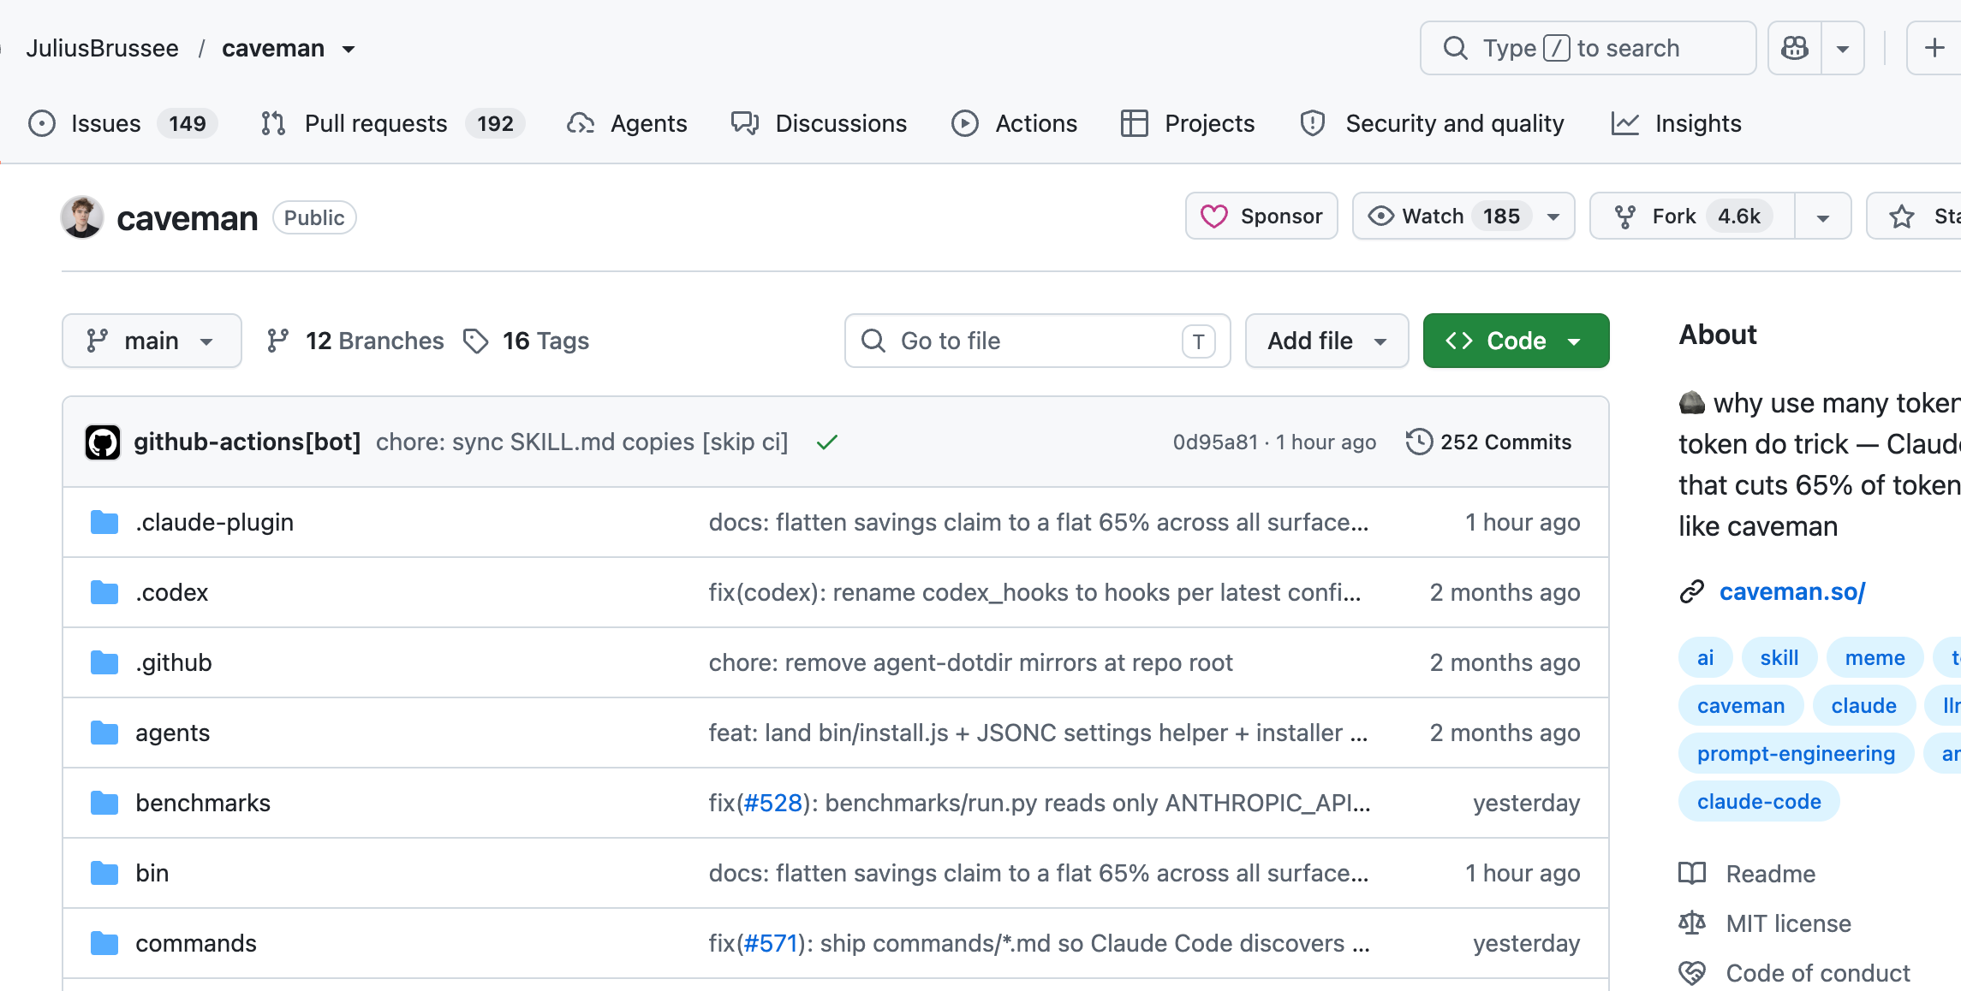Image resolution: width=1961 pixels, height=991 pixels.
Task: Click the Sponsor button
Action: 1261,216
